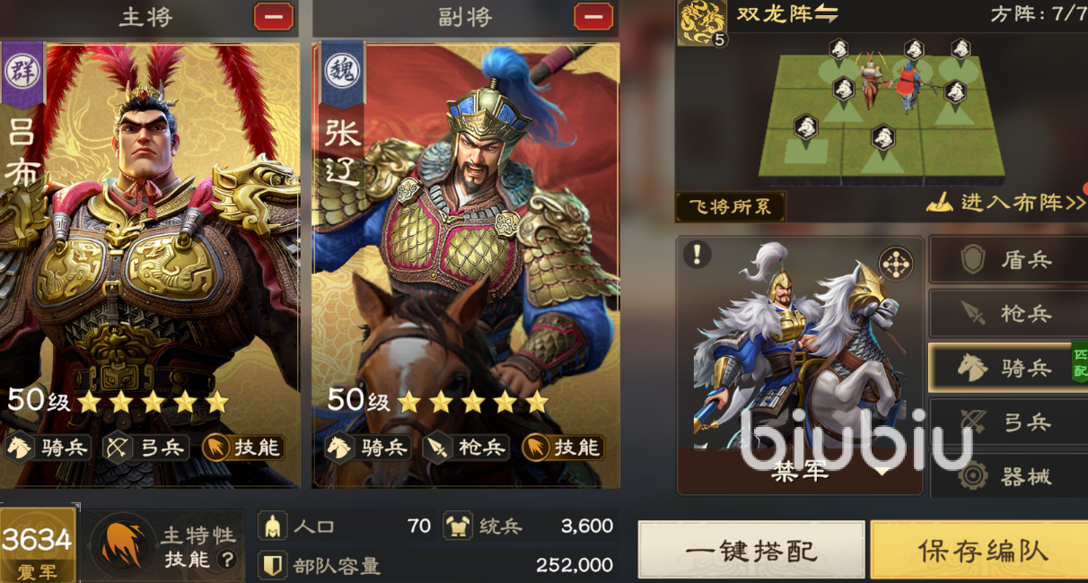Open 主特性 flame skill icon

pyautogui.click(x=123, y=546)
